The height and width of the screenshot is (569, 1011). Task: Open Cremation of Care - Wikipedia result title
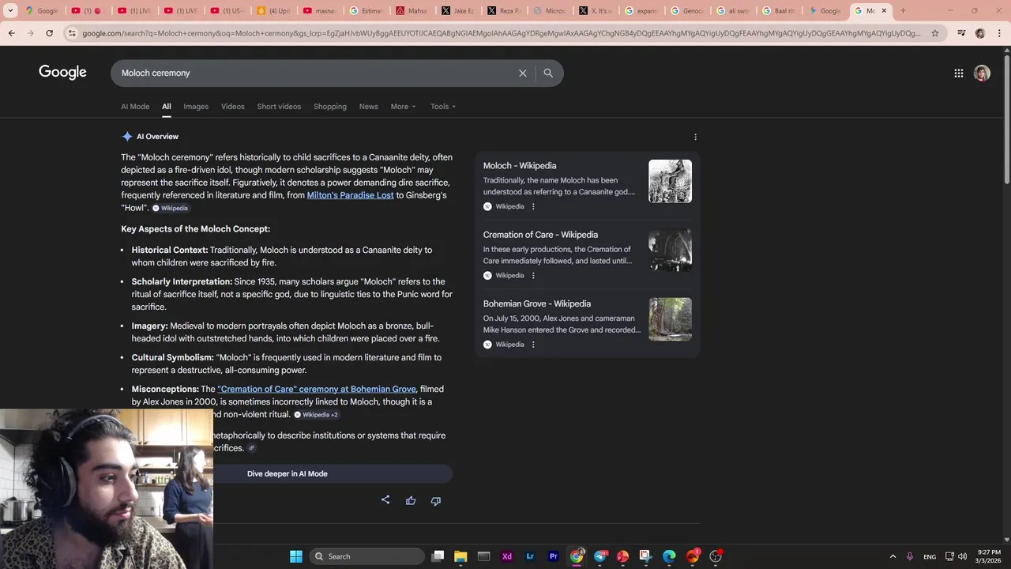(540, 235)
